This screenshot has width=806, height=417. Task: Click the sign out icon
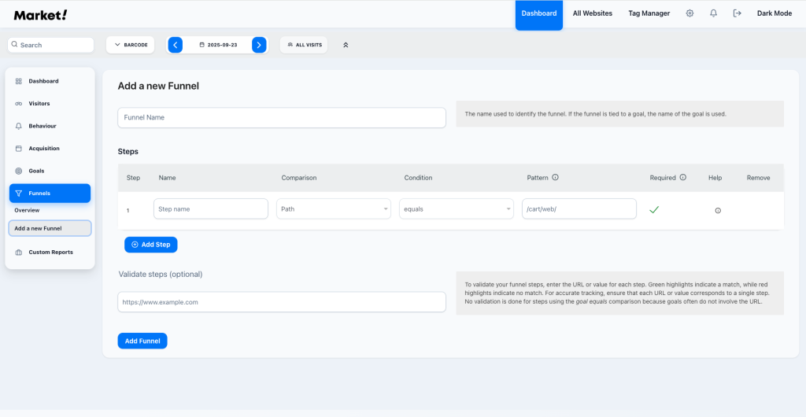pos(737,13)
